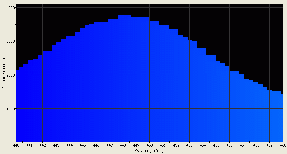Screen dimensions: 287x154
Task: Click the 'Intensity (counts)' axis title
Action: tap(4, 73)
